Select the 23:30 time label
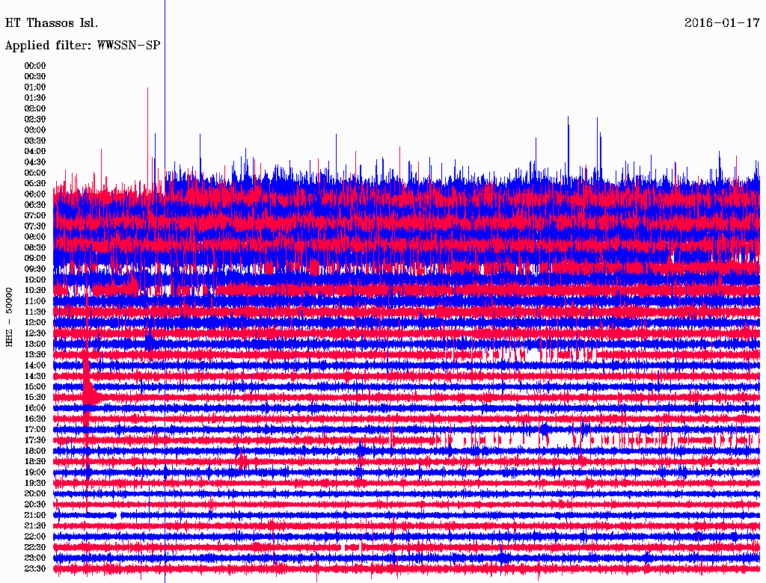Image resolution: width=766 pixels, height=583 pixels. click(35, 569)
